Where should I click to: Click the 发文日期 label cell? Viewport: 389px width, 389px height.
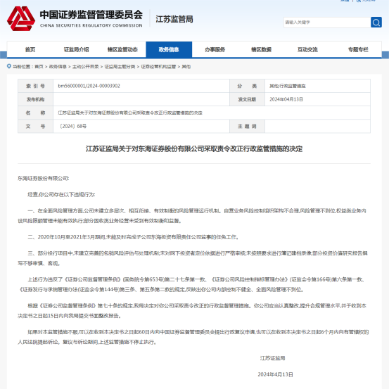pos(247,99)
